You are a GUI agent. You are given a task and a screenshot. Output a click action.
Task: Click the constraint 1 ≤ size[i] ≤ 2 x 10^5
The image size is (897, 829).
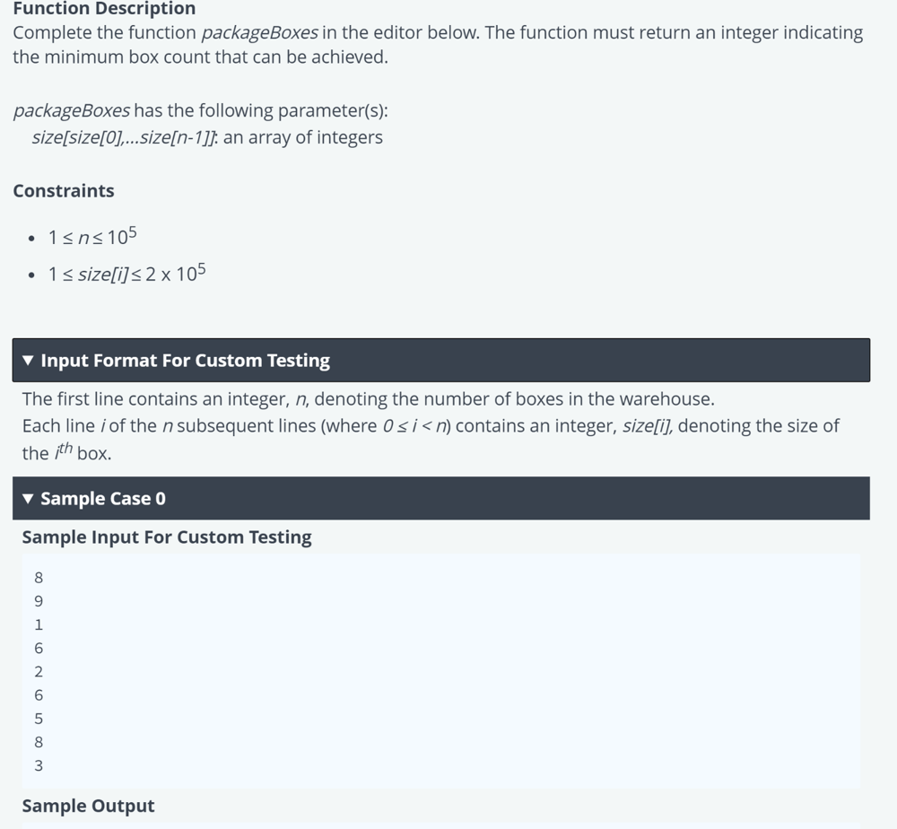[126, 274]
